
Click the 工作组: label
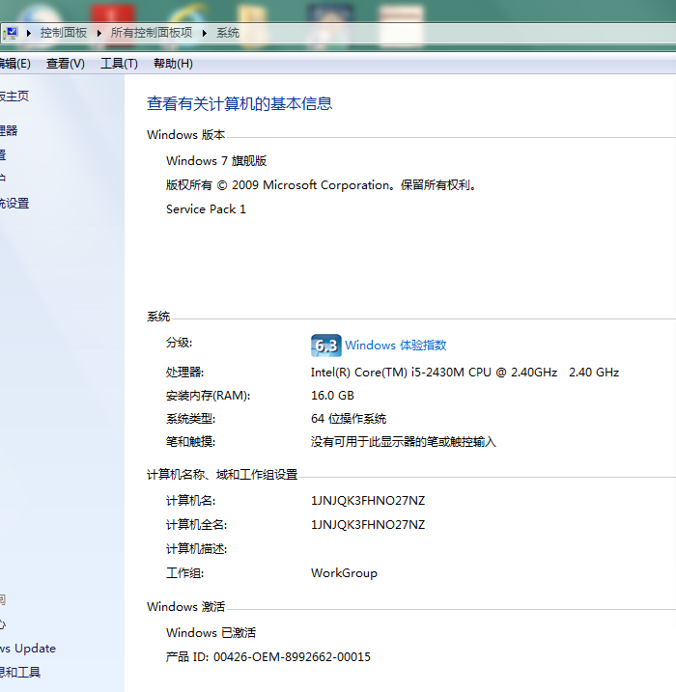point(185,573)
